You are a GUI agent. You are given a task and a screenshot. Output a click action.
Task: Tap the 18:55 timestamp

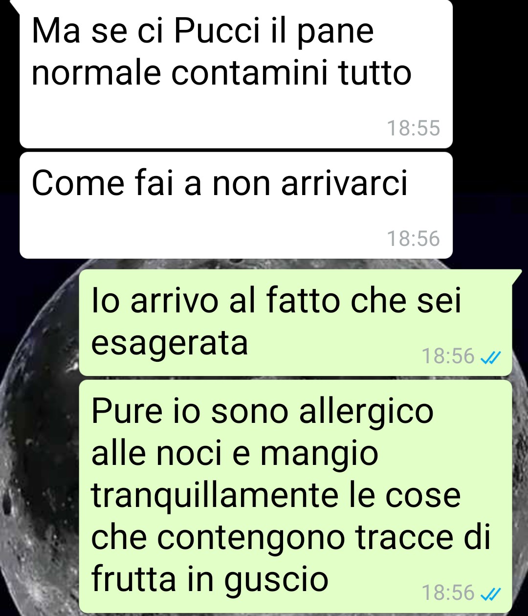pos(414,129)
